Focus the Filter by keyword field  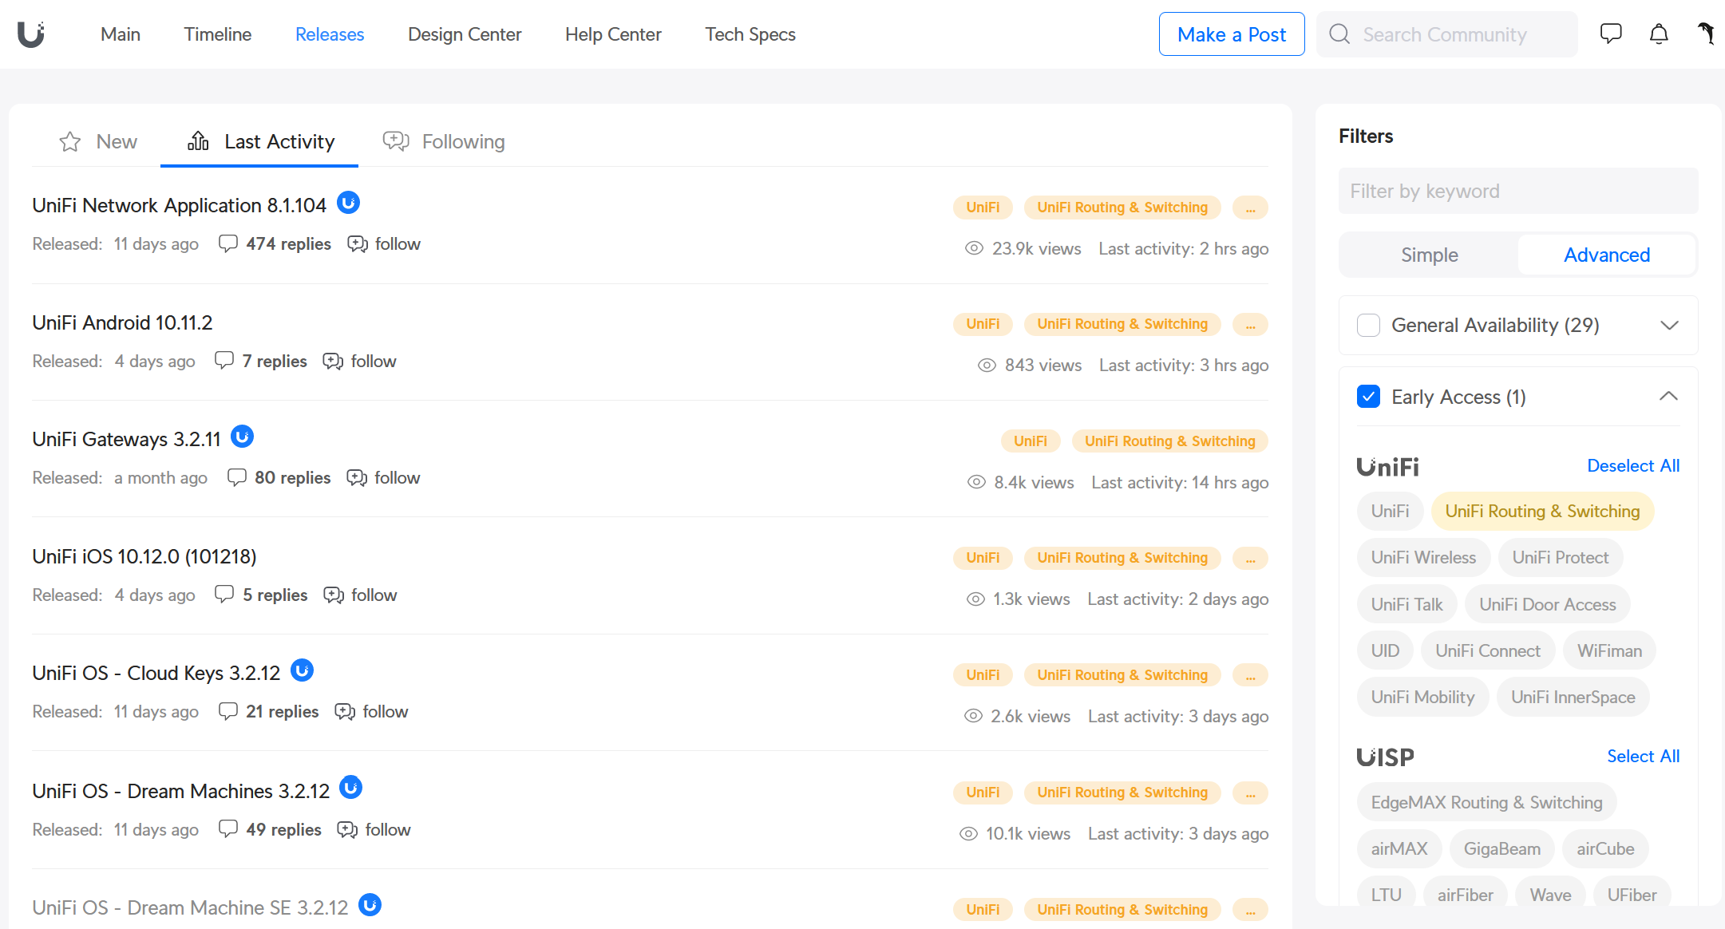pyautogui.click(x=1518, y=191)
